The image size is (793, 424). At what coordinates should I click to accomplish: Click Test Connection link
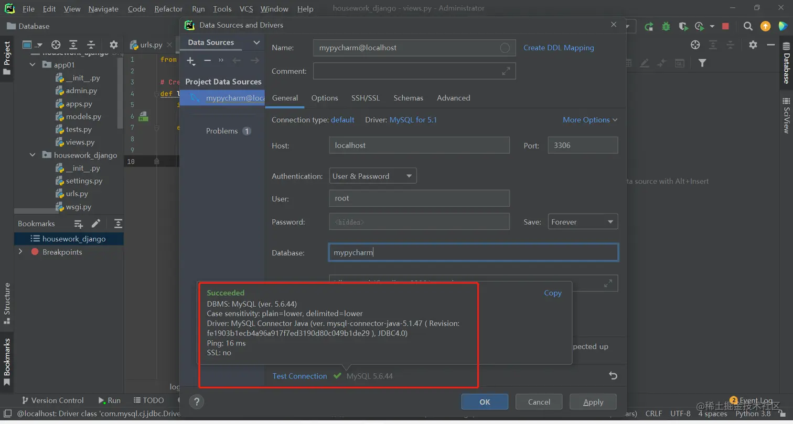point(299,376)
